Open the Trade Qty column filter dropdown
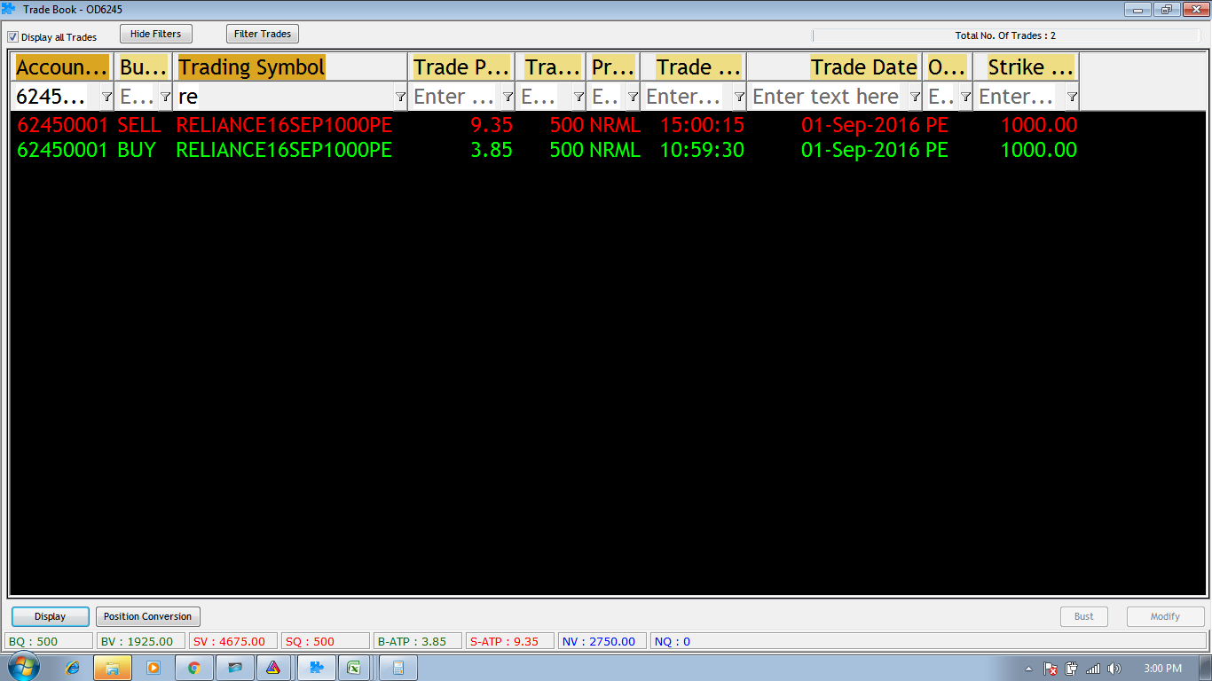The width and height of the screenshot is (1212, 681). [578, 97]
